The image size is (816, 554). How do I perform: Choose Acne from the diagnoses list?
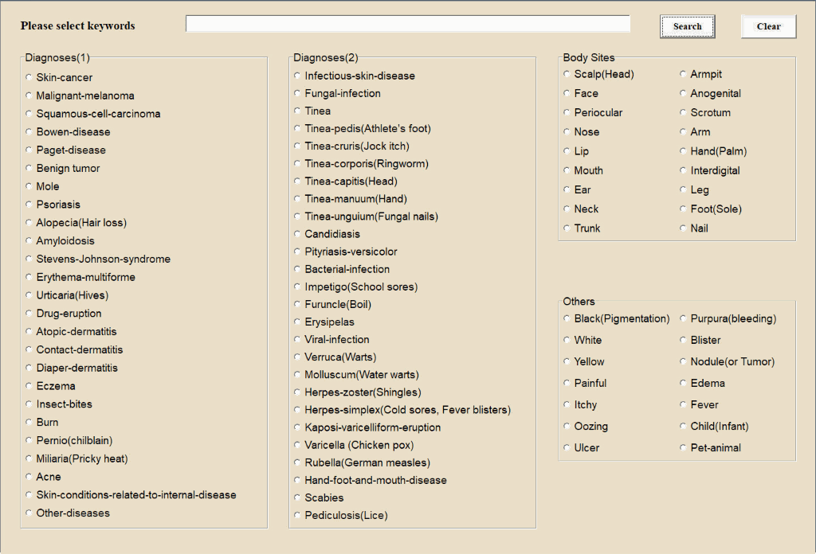(x=29, y=477)
